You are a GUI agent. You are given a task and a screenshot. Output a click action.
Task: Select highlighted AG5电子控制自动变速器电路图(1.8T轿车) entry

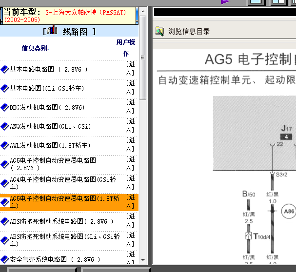64,202
